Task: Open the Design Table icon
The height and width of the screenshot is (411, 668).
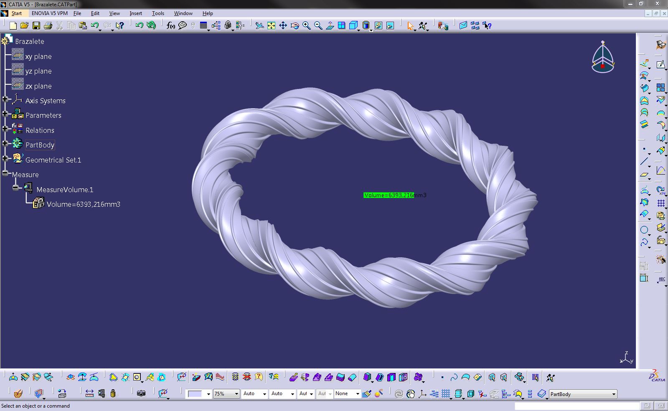Action: pos(203,26)
